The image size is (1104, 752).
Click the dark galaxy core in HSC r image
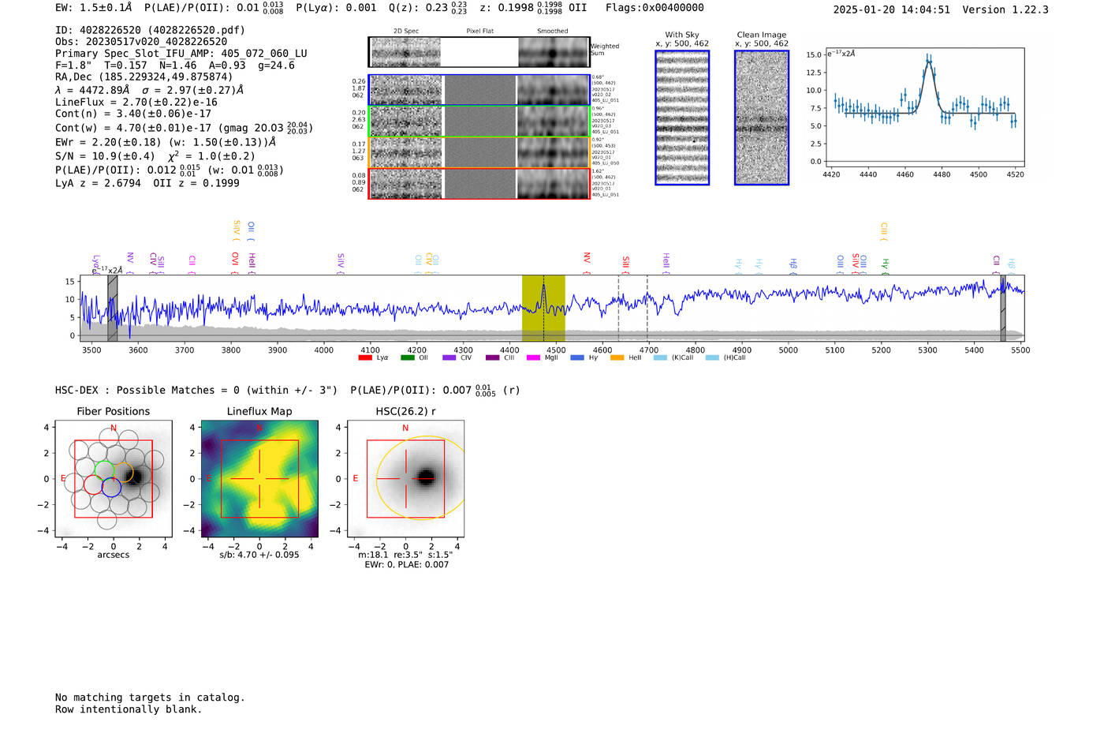coord(426,477)
